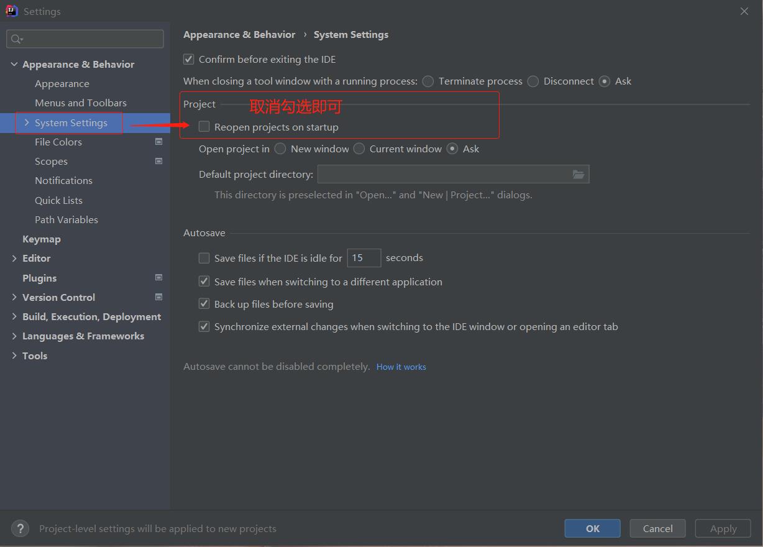This screenshot has width=763, height=547.
Task: Click the project-level icon beside File Colors
Action: tap(158, 142)
